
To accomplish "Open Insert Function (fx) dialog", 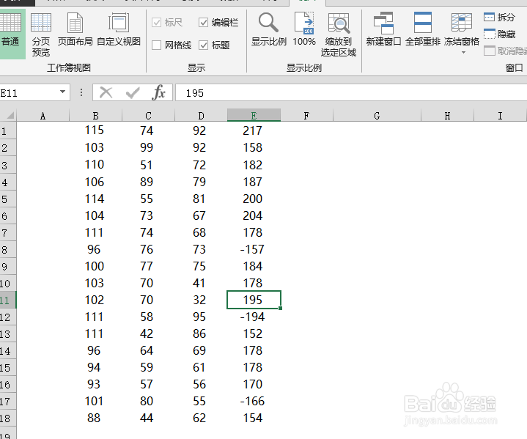I will point(158,92).
